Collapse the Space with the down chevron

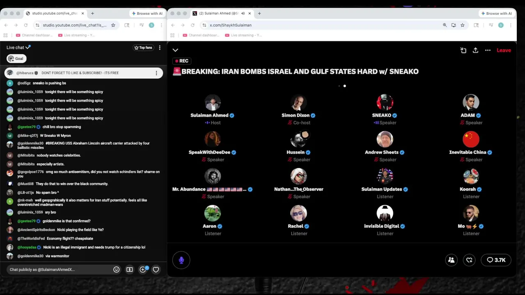coord(175,50)
